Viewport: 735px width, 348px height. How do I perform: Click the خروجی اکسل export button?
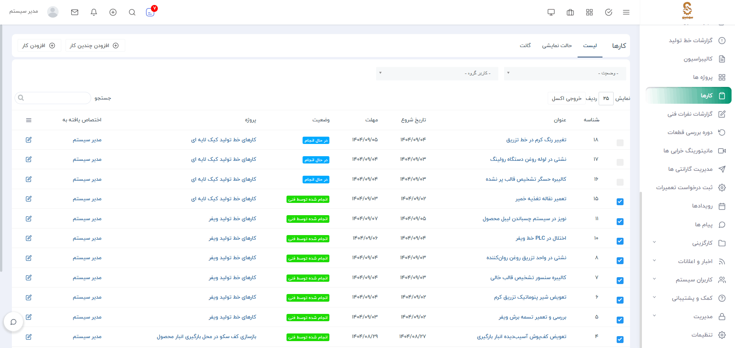click(566, 98)
